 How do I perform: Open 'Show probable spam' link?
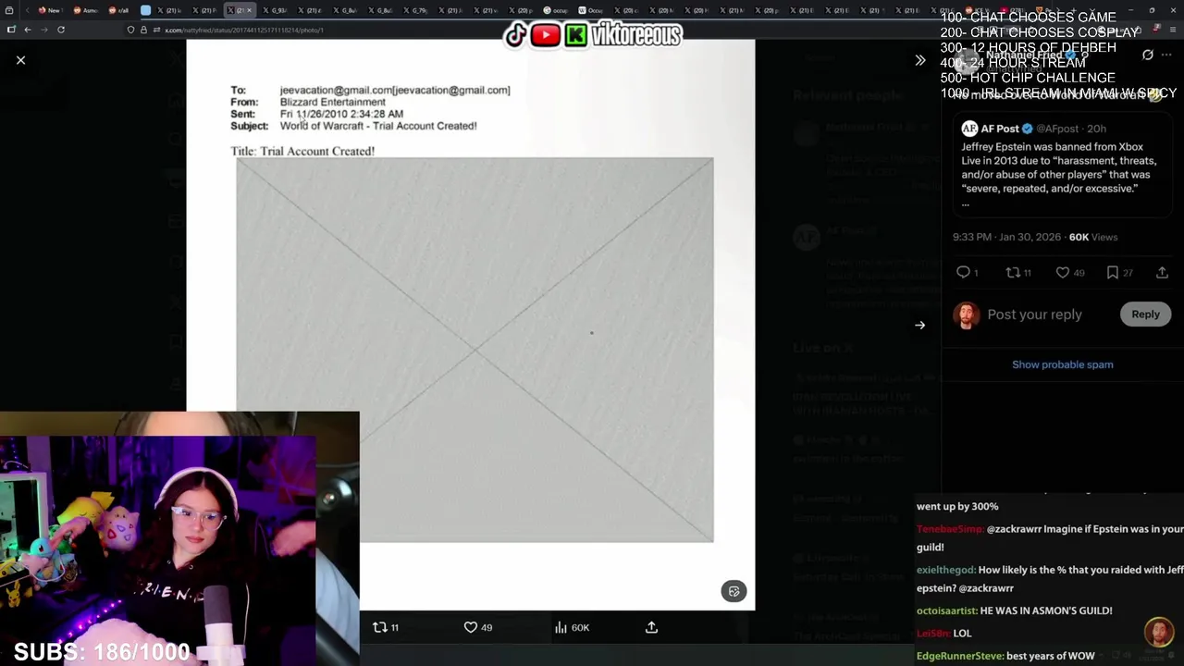1062,364
